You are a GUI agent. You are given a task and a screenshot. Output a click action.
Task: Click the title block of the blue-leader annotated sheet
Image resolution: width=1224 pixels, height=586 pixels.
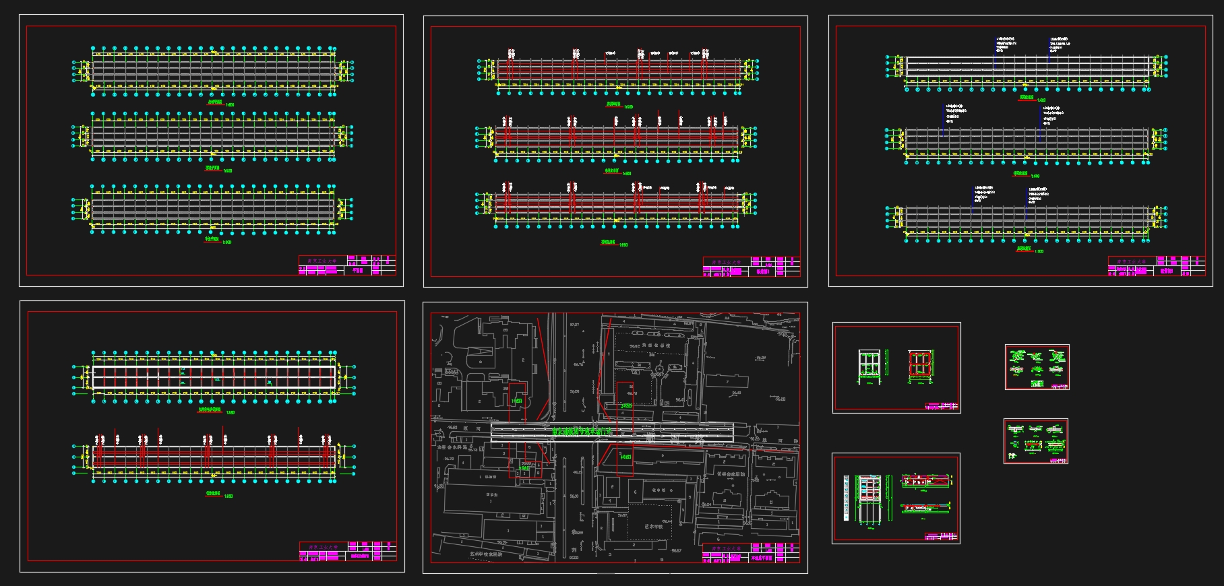[x=1157, y=265]
